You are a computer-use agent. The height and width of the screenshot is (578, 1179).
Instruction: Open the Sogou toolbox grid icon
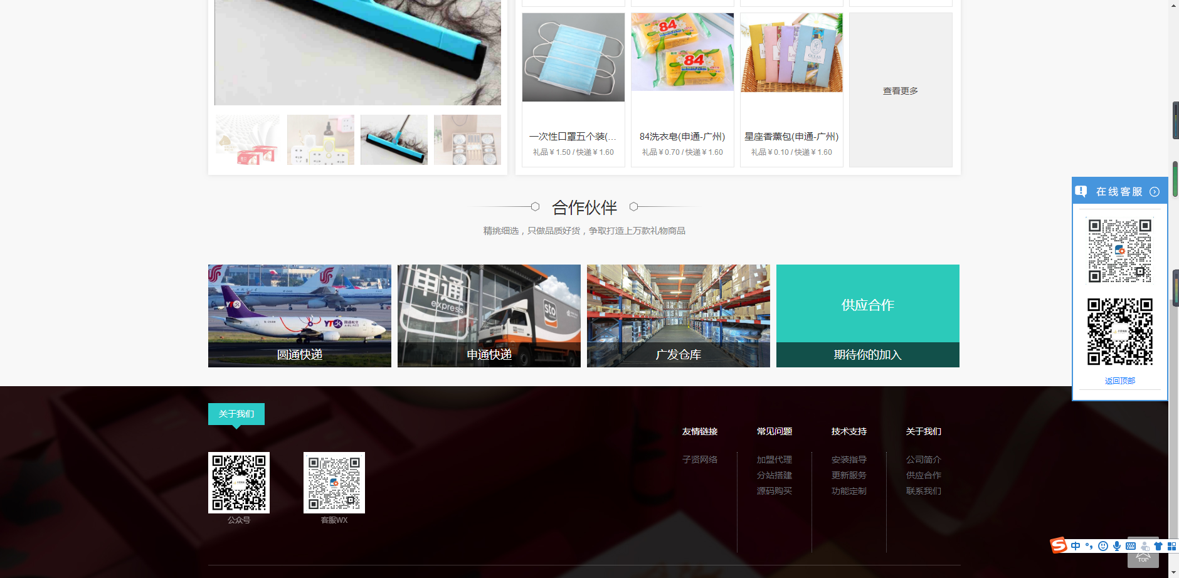pos(1171,546)
